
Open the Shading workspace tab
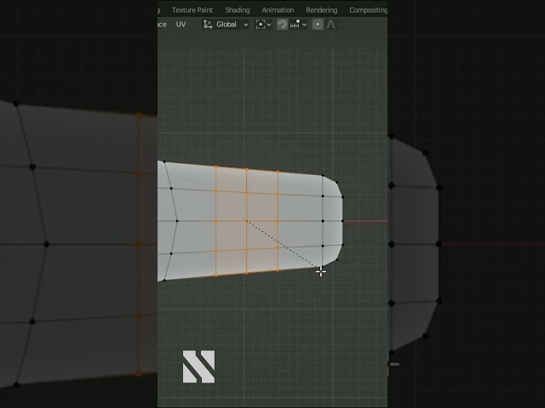point(238,10)
